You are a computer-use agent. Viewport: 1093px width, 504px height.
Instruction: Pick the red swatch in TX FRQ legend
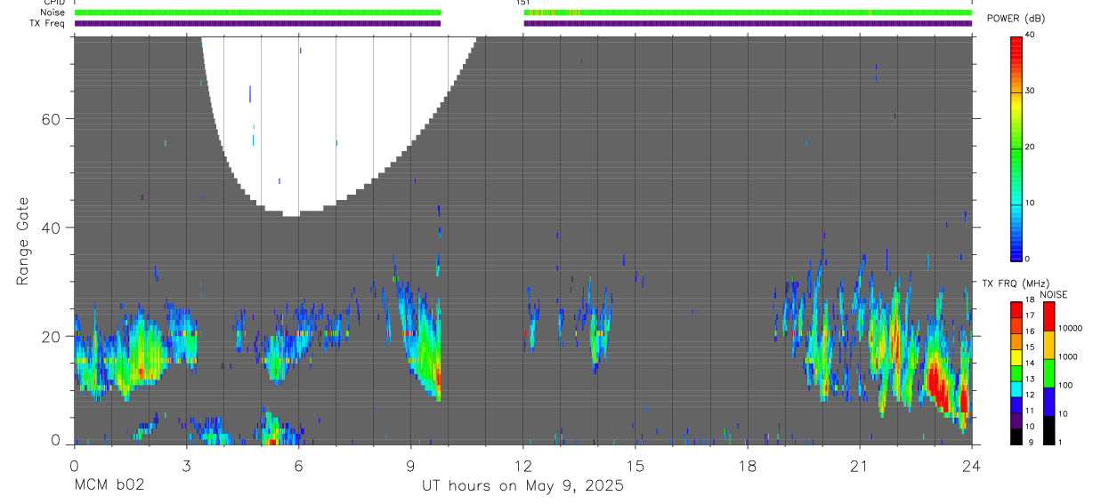pos(1016,310)
